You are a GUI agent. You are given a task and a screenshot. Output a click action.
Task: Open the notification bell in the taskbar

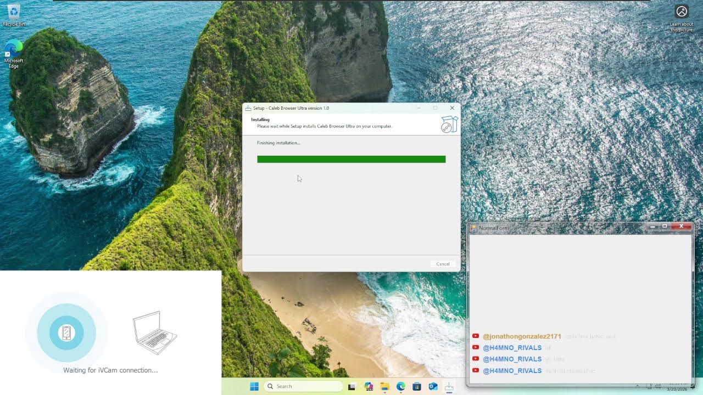coord(693,386)
